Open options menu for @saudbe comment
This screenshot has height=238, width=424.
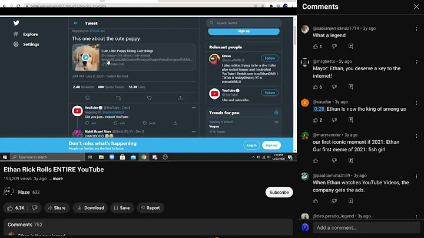pos(416,103)
